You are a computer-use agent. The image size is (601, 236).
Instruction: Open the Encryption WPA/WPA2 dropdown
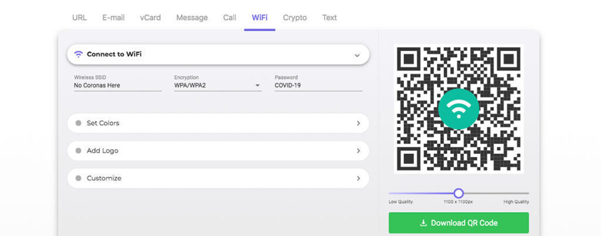[218, 85]
